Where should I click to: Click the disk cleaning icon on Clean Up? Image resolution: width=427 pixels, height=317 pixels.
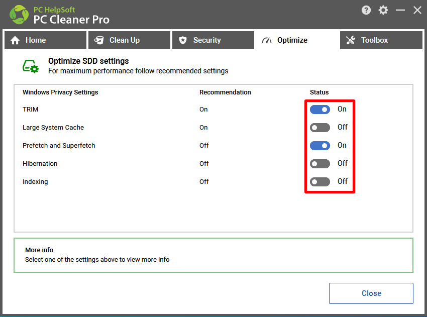point(99,40)
